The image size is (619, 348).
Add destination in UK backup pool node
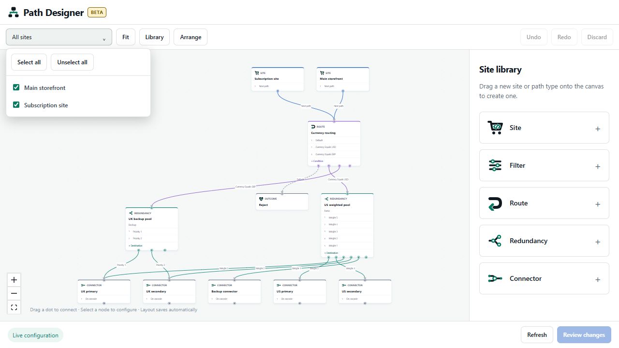tap(135, 246)
